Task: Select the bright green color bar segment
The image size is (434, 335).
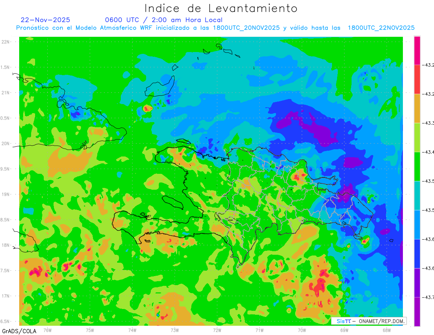Action: tap(417, 167)
